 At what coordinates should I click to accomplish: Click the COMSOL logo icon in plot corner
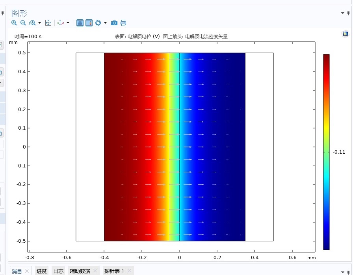[346, 34]
